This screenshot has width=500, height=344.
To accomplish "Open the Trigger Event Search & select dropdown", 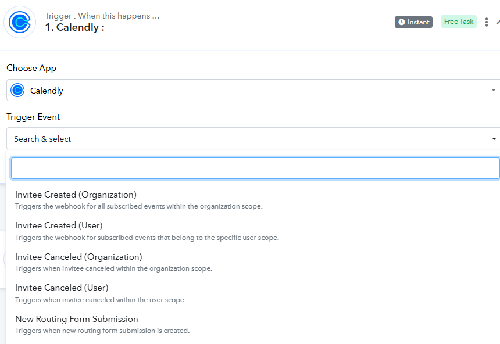I will click(253, 138).
